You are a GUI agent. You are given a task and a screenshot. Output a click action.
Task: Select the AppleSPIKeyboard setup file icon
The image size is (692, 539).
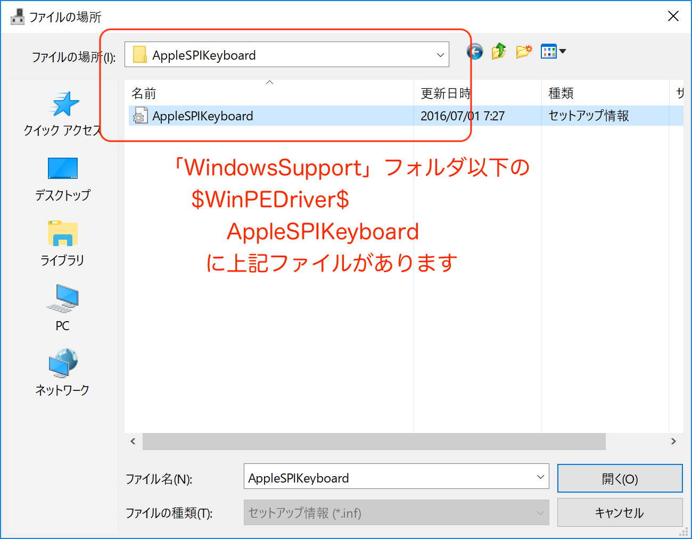click(x=140, y=116)
